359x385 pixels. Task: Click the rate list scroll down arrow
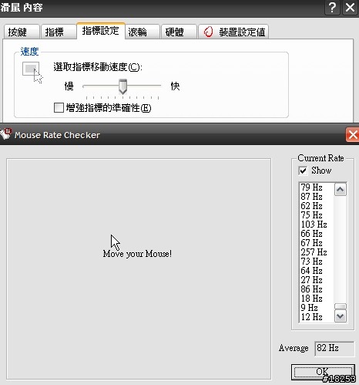341,316
